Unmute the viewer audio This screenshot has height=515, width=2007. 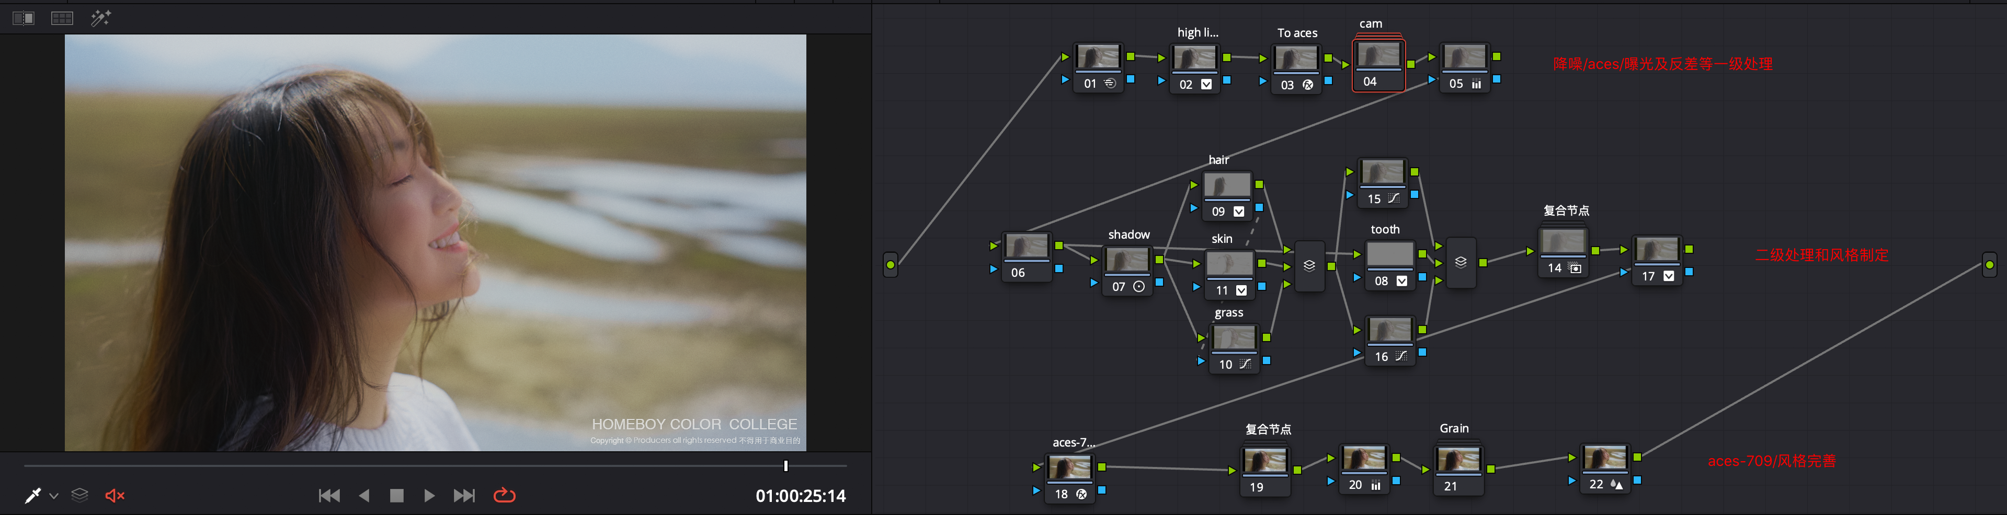click(x=115, y=496)
